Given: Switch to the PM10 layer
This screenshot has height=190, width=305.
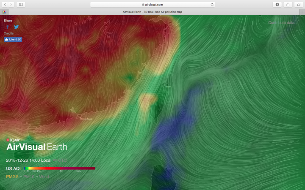Looking at the screenshot, I should [x=29, y=176].
